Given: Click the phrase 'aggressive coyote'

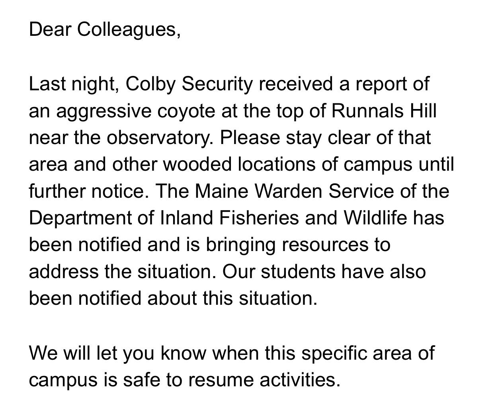Looking at the screenshot, I should [135, 111].
